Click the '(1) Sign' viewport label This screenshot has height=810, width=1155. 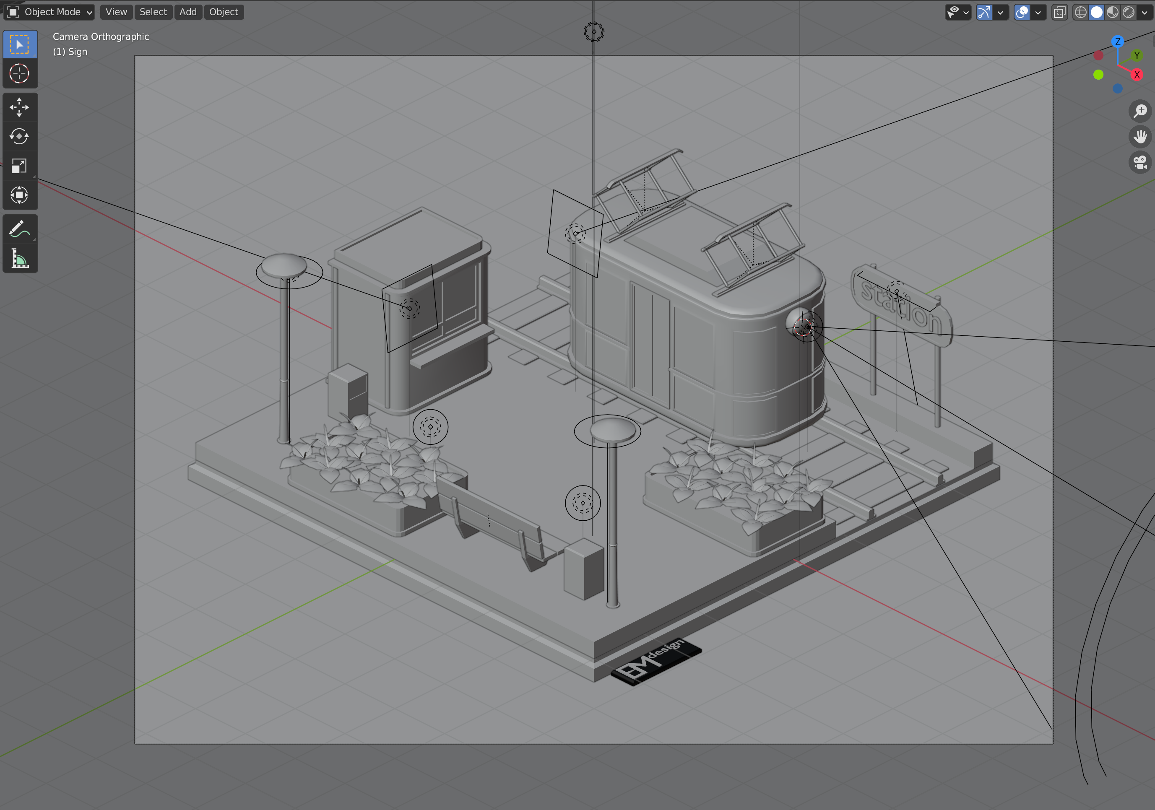pyautogui.click(x=70, y=52)
